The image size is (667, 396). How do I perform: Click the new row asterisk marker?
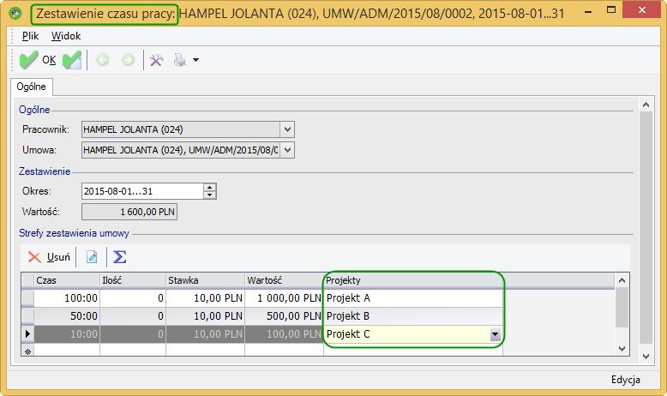point(27,351)
